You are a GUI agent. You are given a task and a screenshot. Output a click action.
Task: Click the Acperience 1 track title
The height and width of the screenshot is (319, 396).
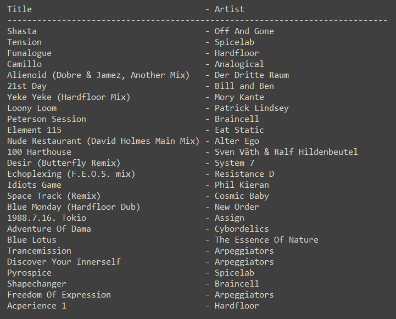[37, 306]
